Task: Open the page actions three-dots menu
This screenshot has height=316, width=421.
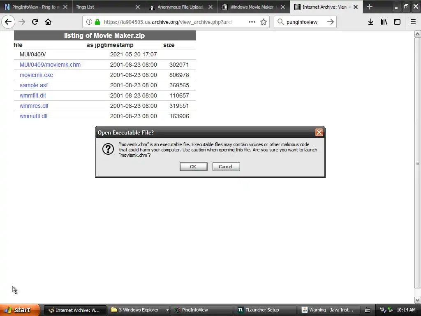Action: [252, 22]
